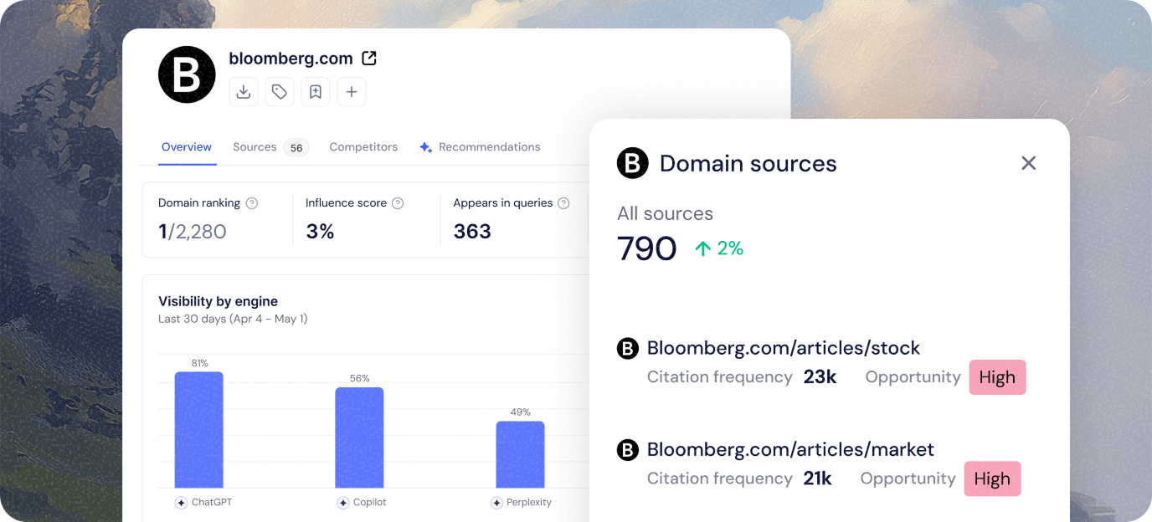Viewport: 1152px width, 522px height.
Task: Click the Recommendations sparkle icon
Action: coord(425,147)
